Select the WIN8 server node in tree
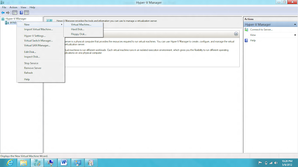 [x=13, y=23]
